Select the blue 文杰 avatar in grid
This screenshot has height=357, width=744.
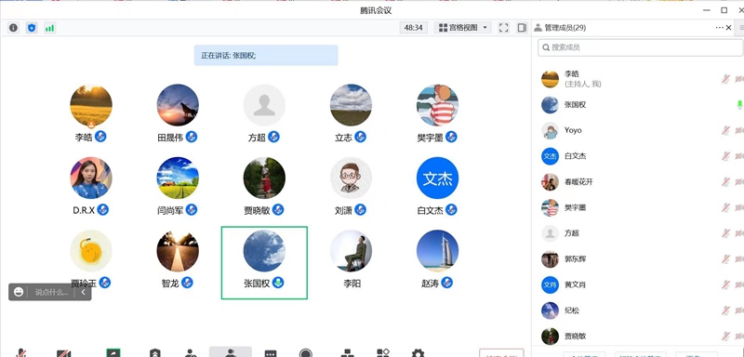[x=437, y=178]
